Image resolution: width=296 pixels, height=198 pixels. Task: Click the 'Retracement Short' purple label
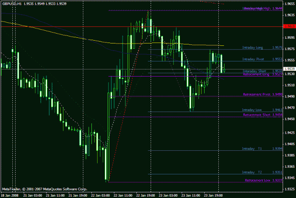(x=257, y=115)
